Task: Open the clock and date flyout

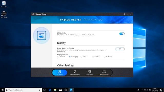Action: (x=155, y=90)
